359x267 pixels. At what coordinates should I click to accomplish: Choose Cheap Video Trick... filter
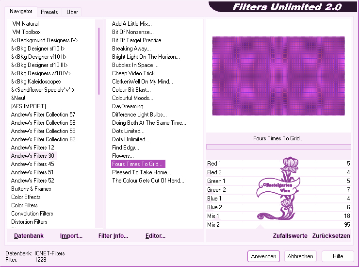tap(135, 73)
